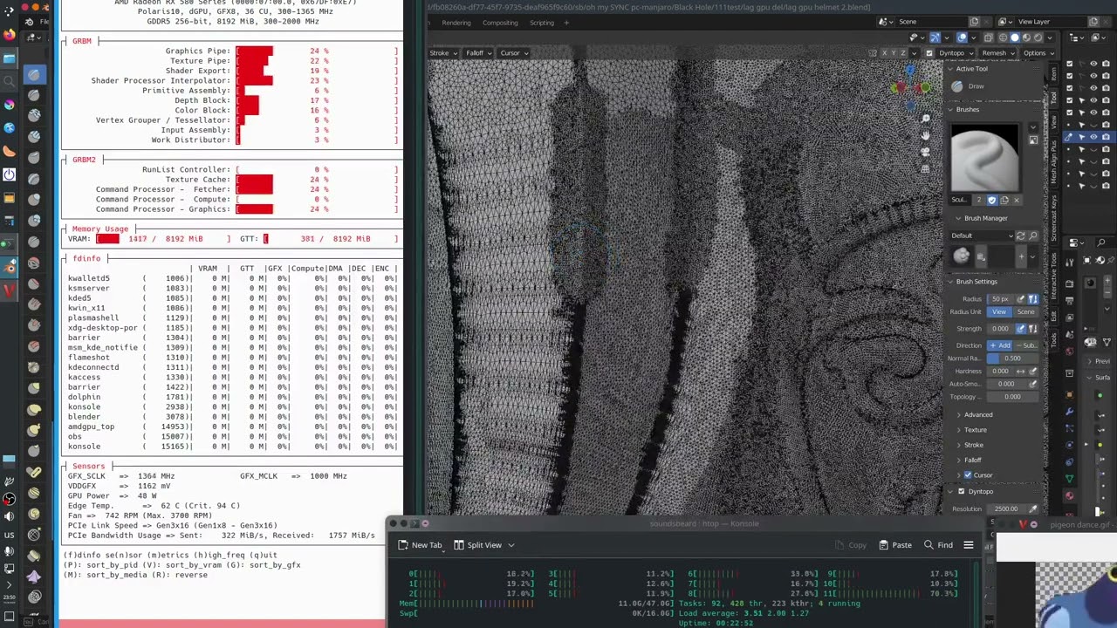Expand the Texture brush section
Viewport: 1117px width, 628px height.
(975, 430)
